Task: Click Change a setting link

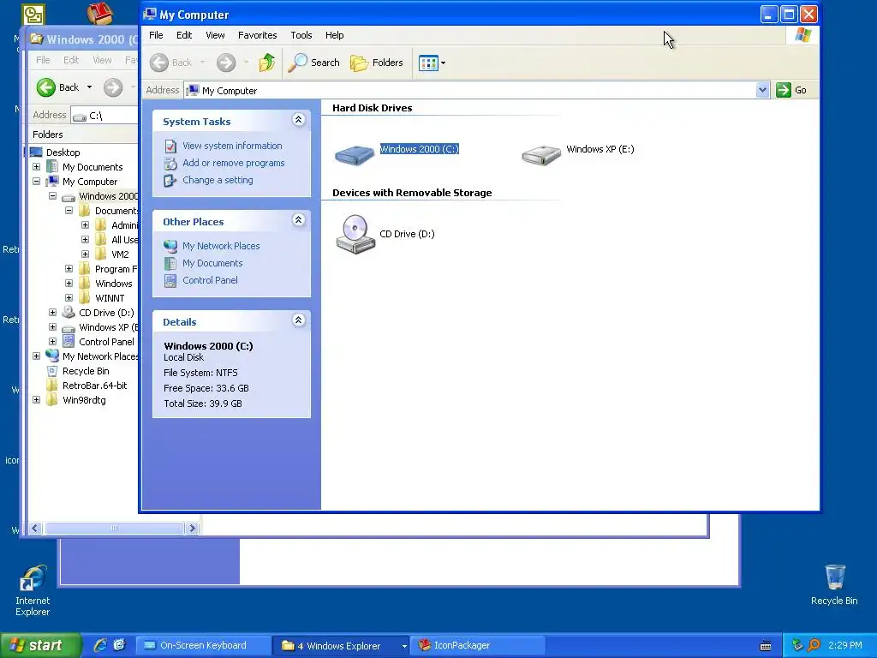Action: tap(218, 180)
